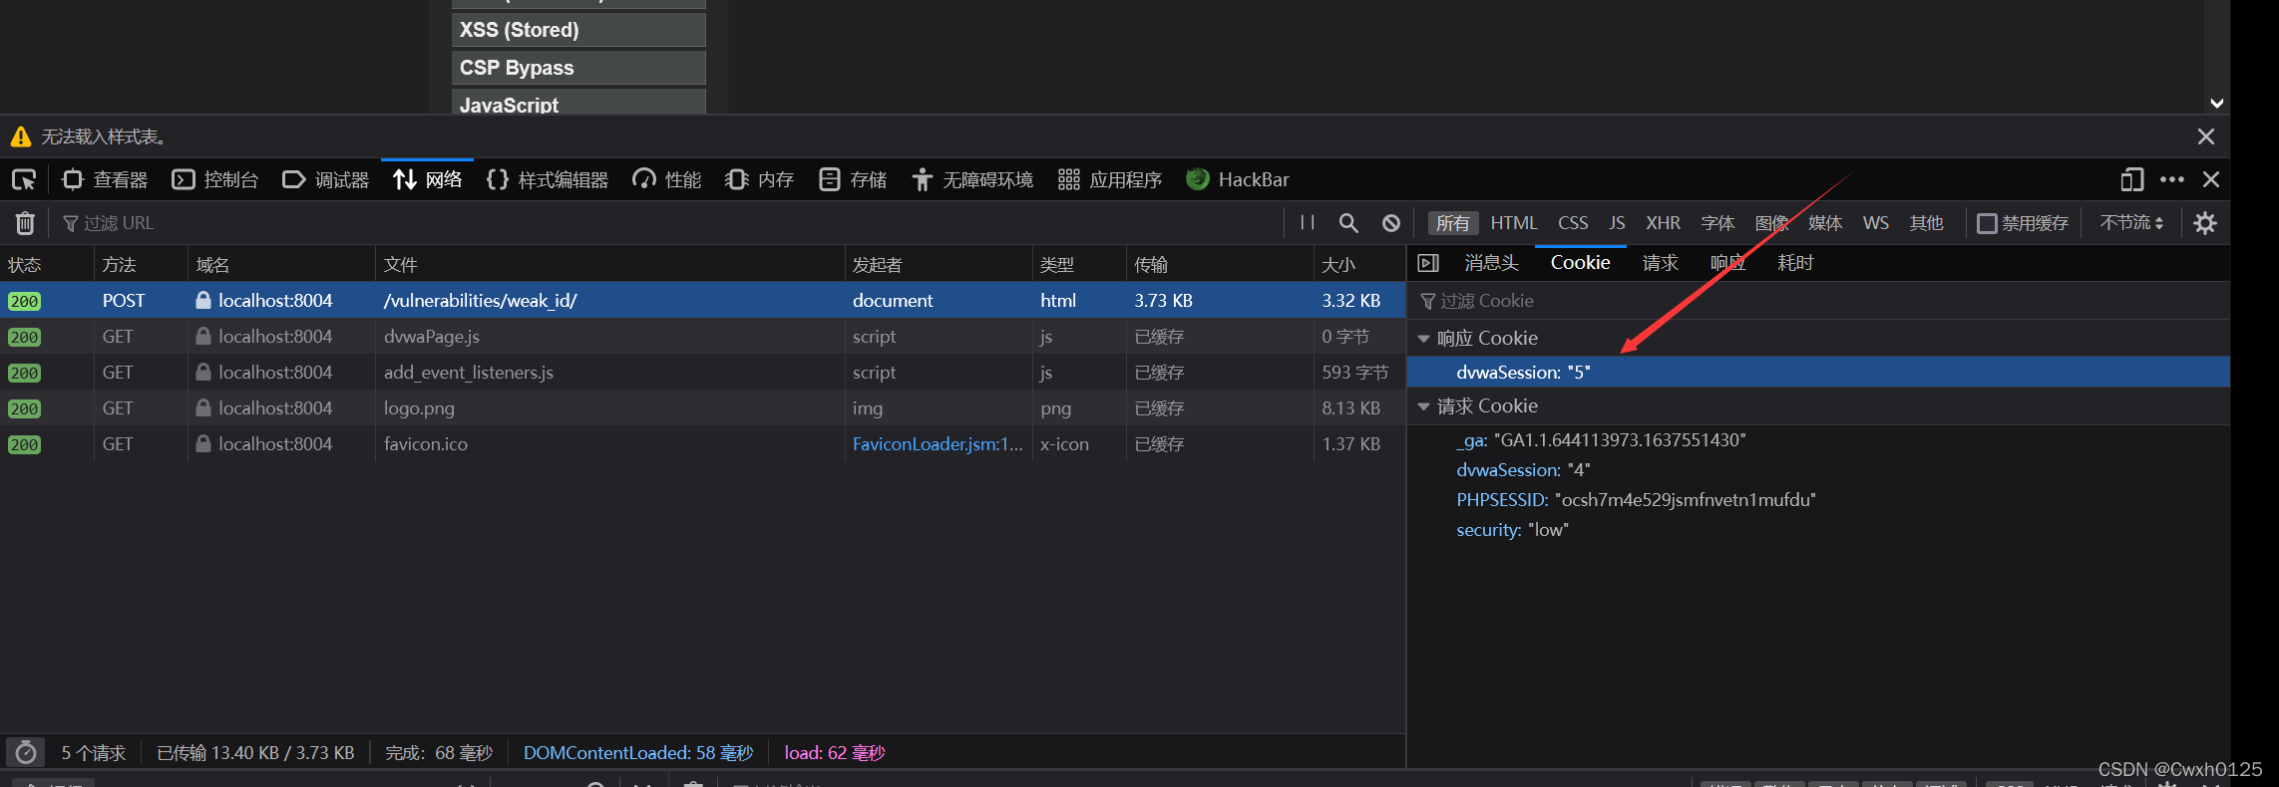The width and height of the screenshot is (2279, 787).
Task: Open CSP Bypass menu item
Action: pyautogui.click(x=578, y=68)
